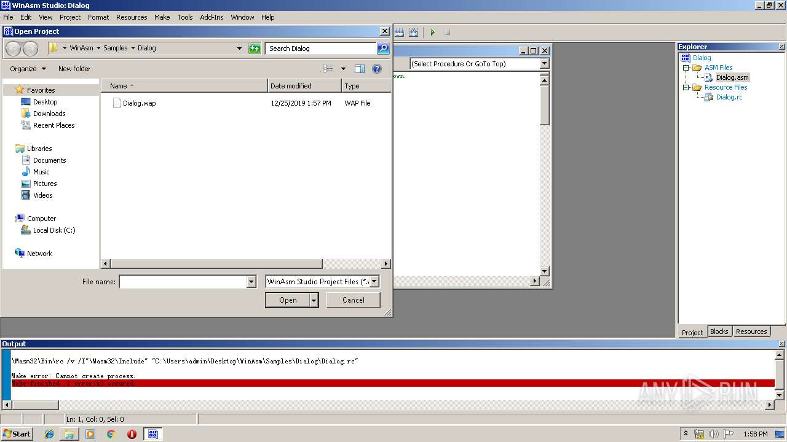Open the Organize dropdown menu
Screen dimensions: 787x442
28,69
